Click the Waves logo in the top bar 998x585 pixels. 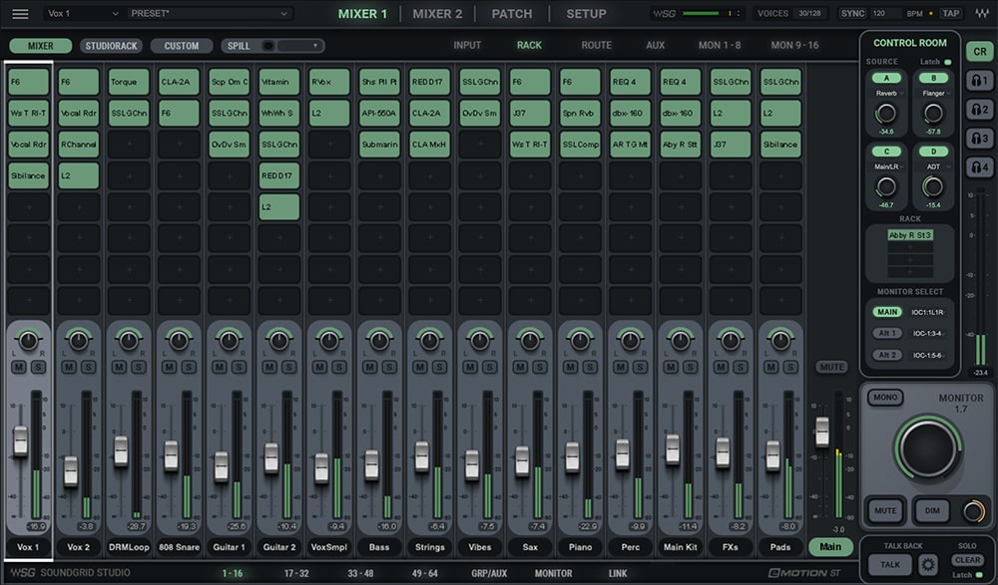click(983, 13)
